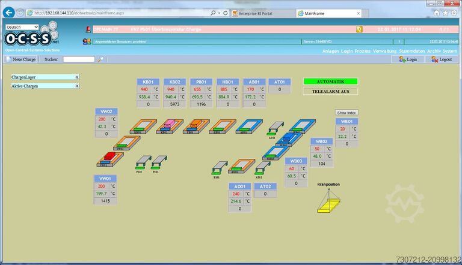The image size is (462, 265).
Task: Click the Neue Charge button
Action: click(21, 59)
